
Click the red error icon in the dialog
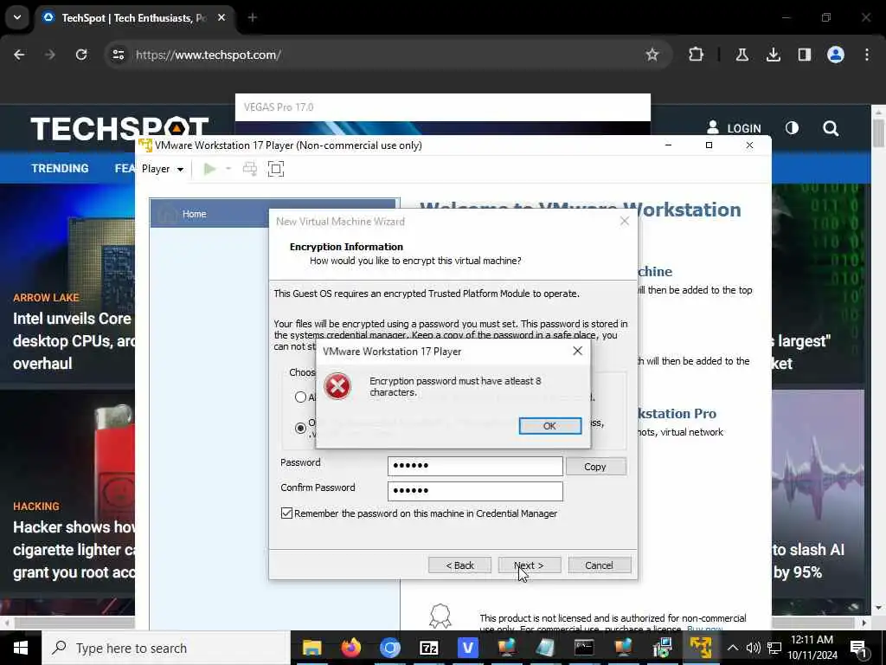pos(337,387)
